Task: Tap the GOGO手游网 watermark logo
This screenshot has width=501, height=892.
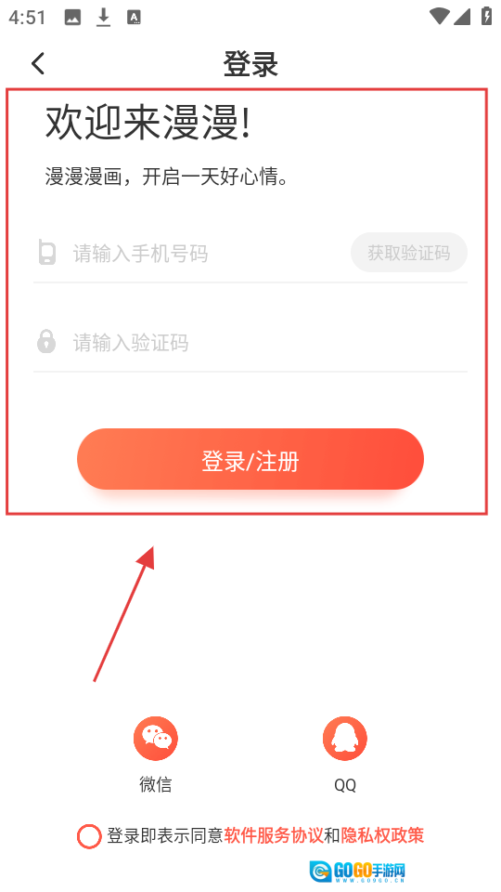Action: pos(358,871)
